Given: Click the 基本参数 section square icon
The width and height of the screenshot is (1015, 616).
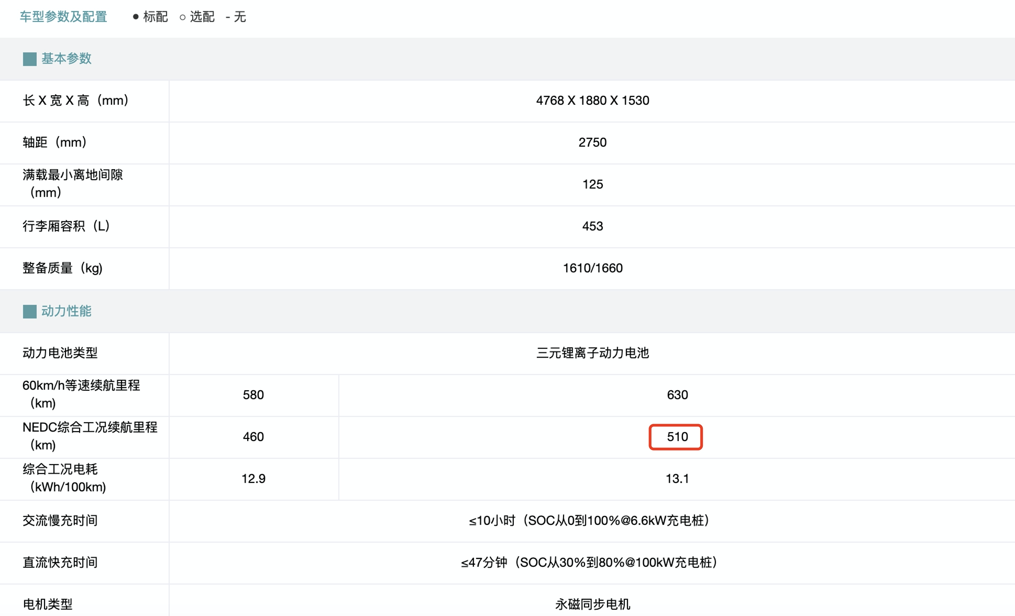Looking at the screenshot, I should (x=30, y=59).
